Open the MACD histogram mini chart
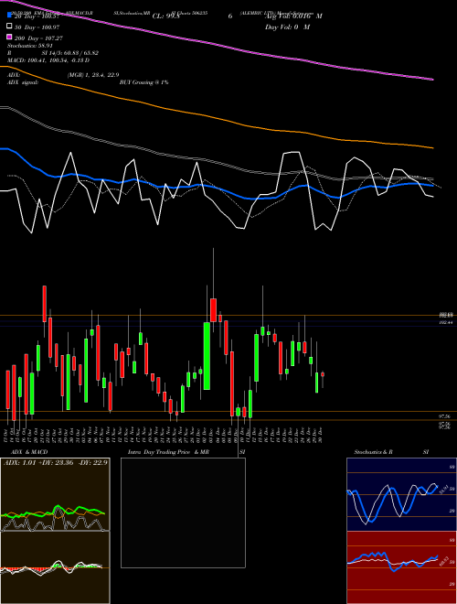 pyautogui.click(x=55, y=567)
